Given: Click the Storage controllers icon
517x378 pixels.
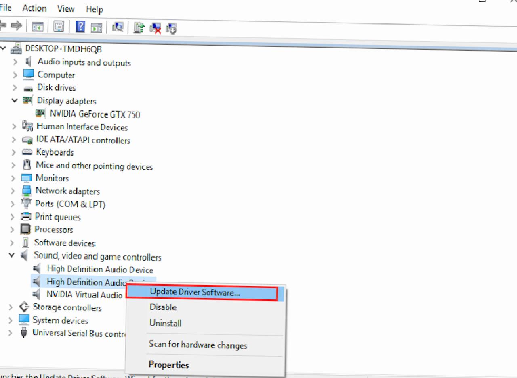Looking at the screenshot, I should click(24, 307).
